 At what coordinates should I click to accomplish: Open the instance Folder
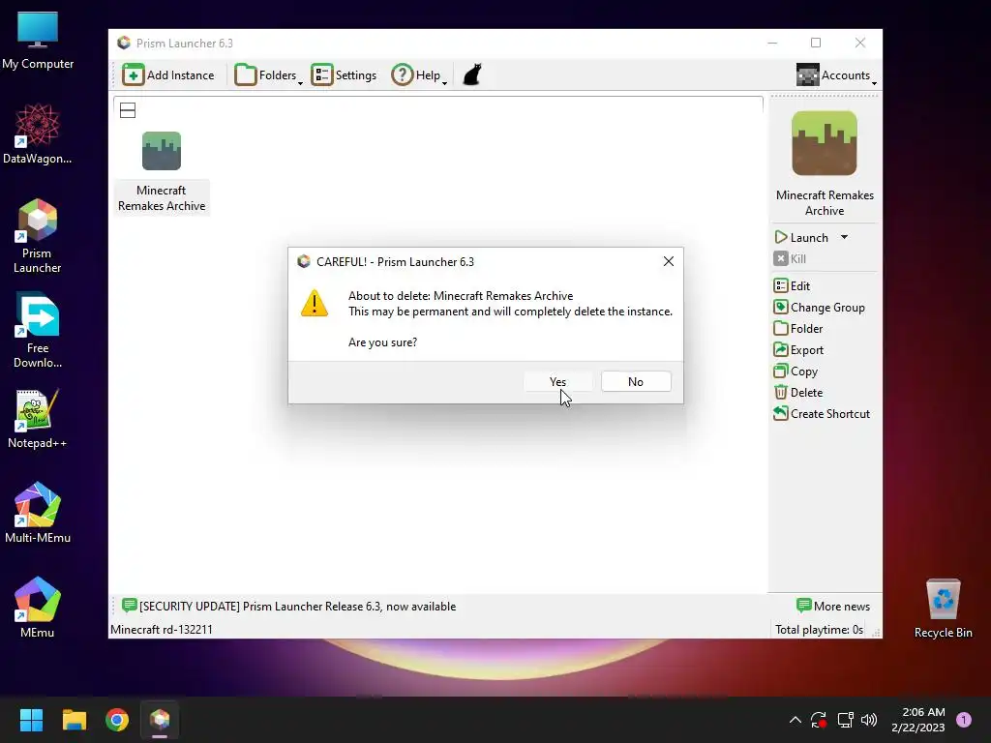(x=798, y=329)
